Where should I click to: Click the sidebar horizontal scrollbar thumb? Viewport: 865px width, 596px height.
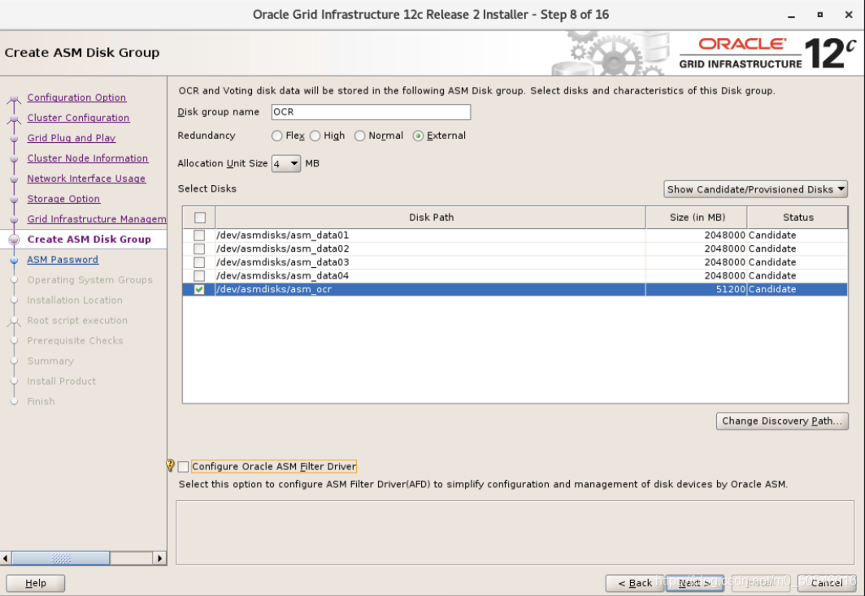pyautogui.click(x=61, y=558)
